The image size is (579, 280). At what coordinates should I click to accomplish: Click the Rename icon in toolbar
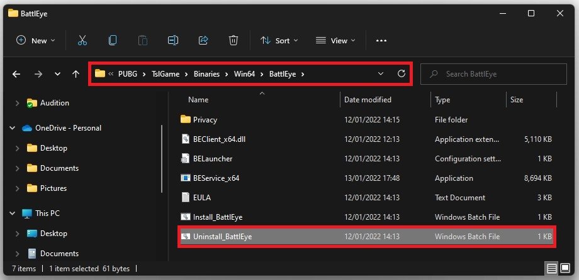pos(172,40)
